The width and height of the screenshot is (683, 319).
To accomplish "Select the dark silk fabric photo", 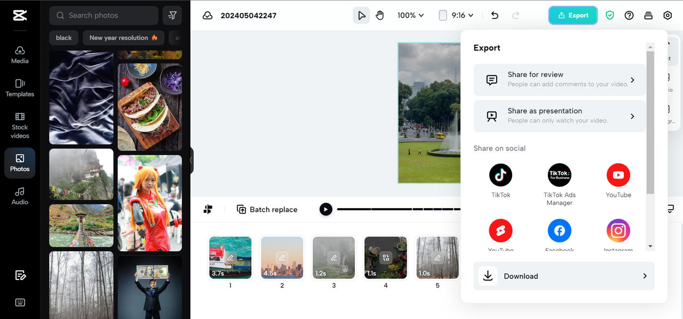I will pyautogui.click(x=81, y=98).
